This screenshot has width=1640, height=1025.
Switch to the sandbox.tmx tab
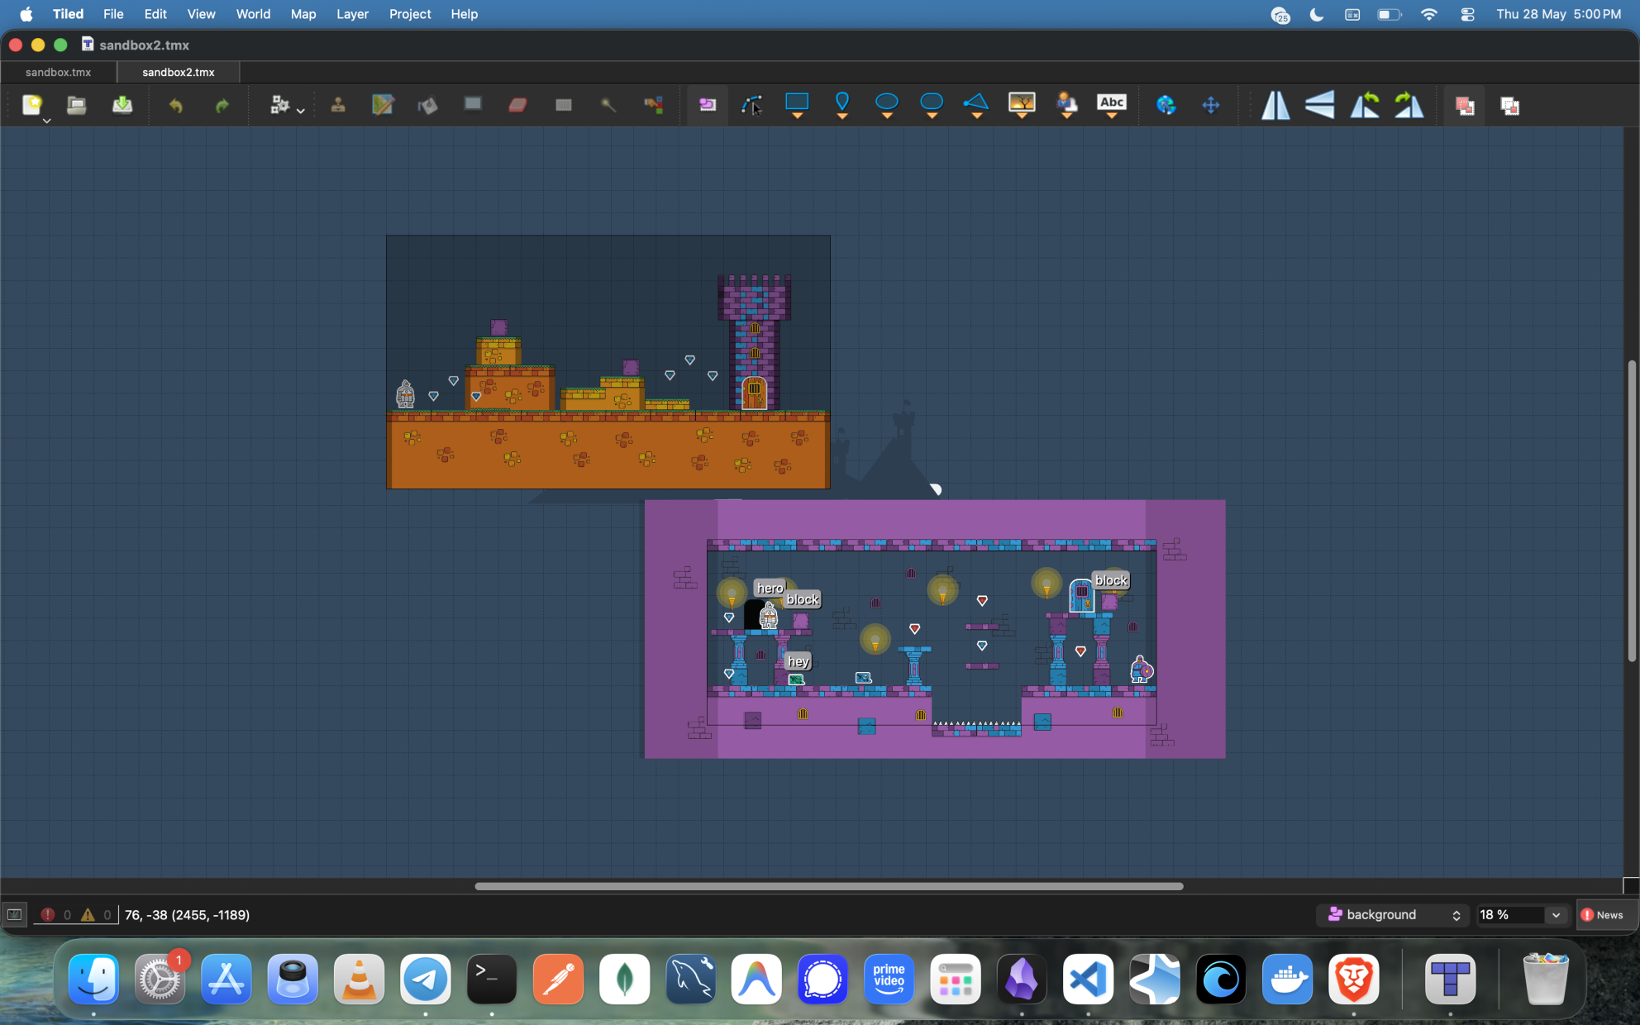click(x=58, y=72)
